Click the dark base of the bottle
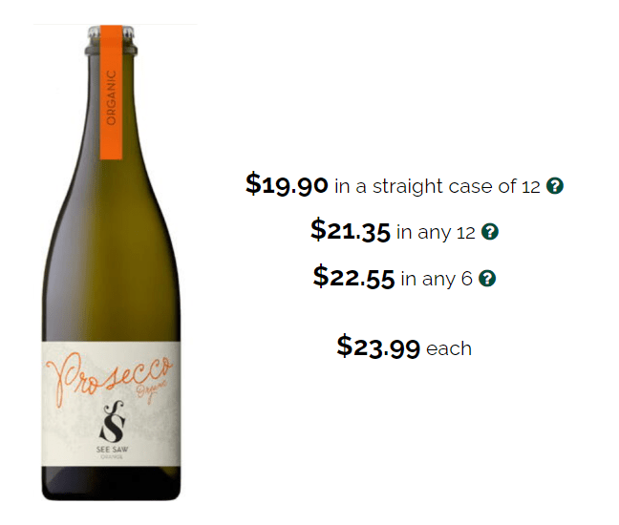 click(x=112, y=484)
